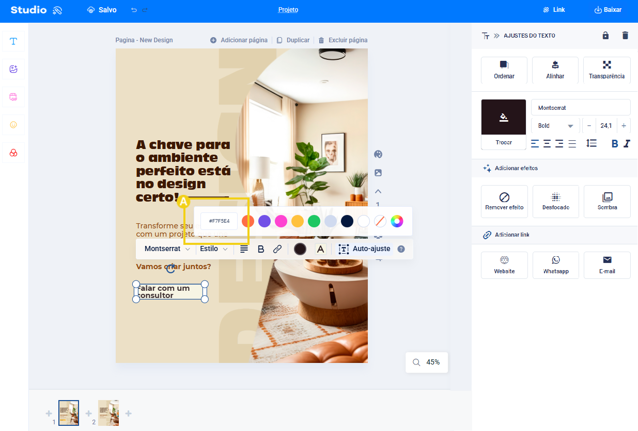
Task: Open the Ordenar options
Action: (504, 71)
